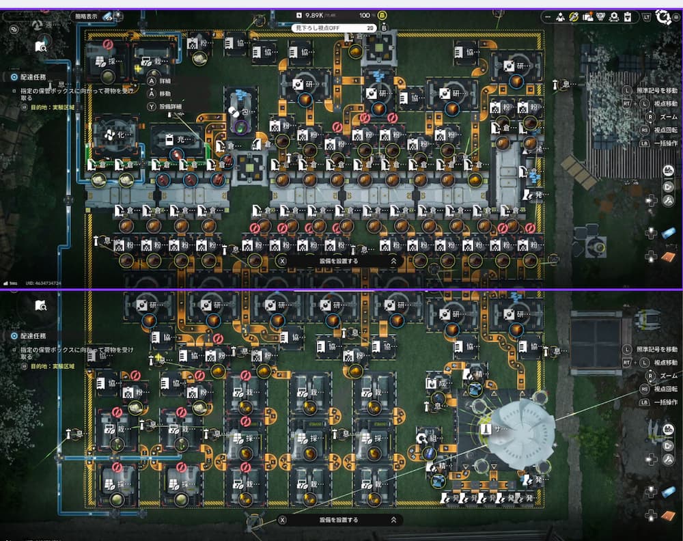Select the 包… facility with Zzz idle marker
683x541 pixels.
[x=240, y=112]
